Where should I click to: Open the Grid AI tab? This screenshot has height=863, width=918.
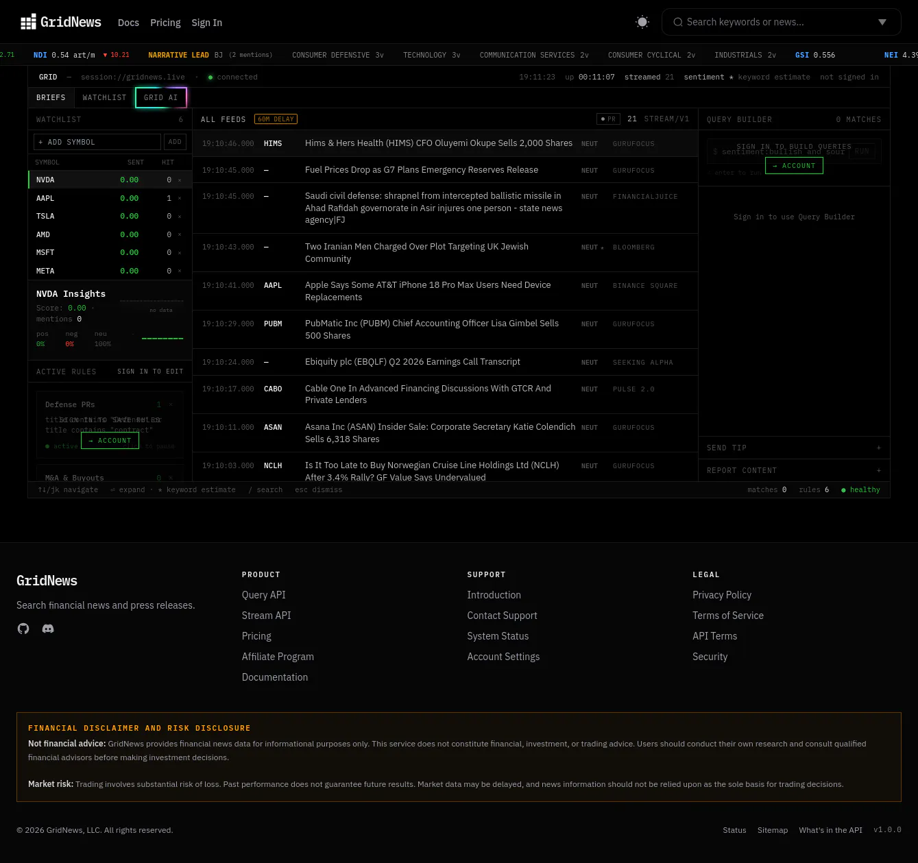coord(161,97)
